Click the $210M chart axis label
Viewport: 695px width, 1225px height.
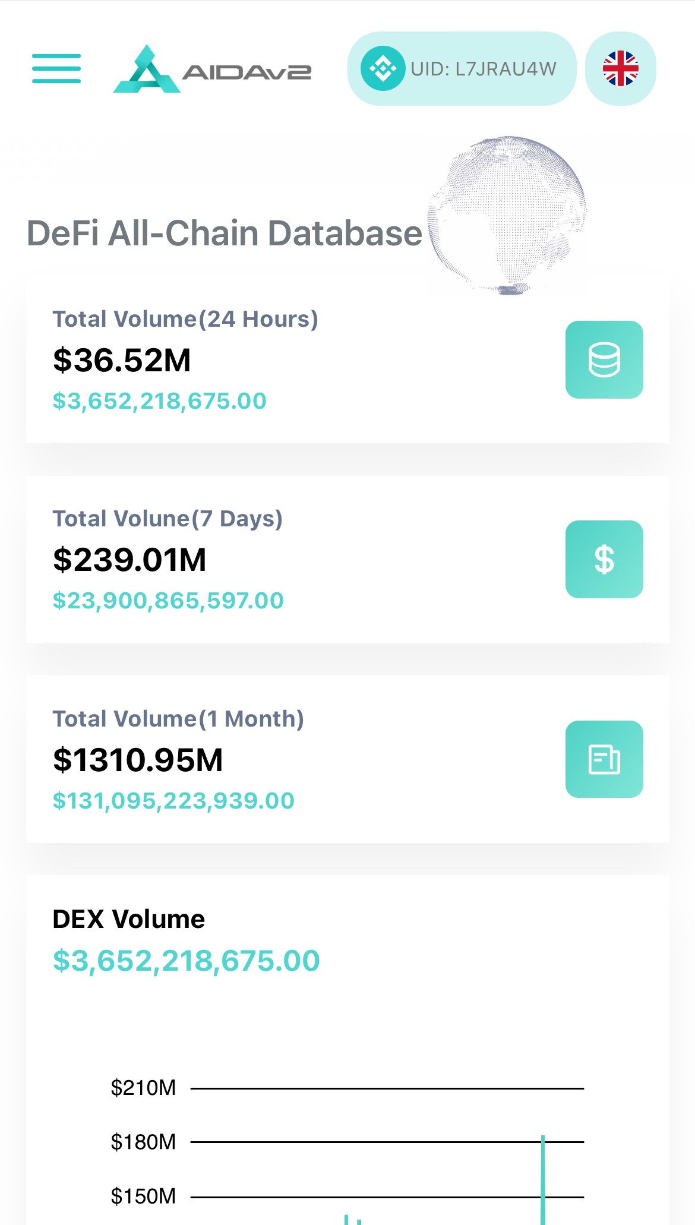(143, 1088)
